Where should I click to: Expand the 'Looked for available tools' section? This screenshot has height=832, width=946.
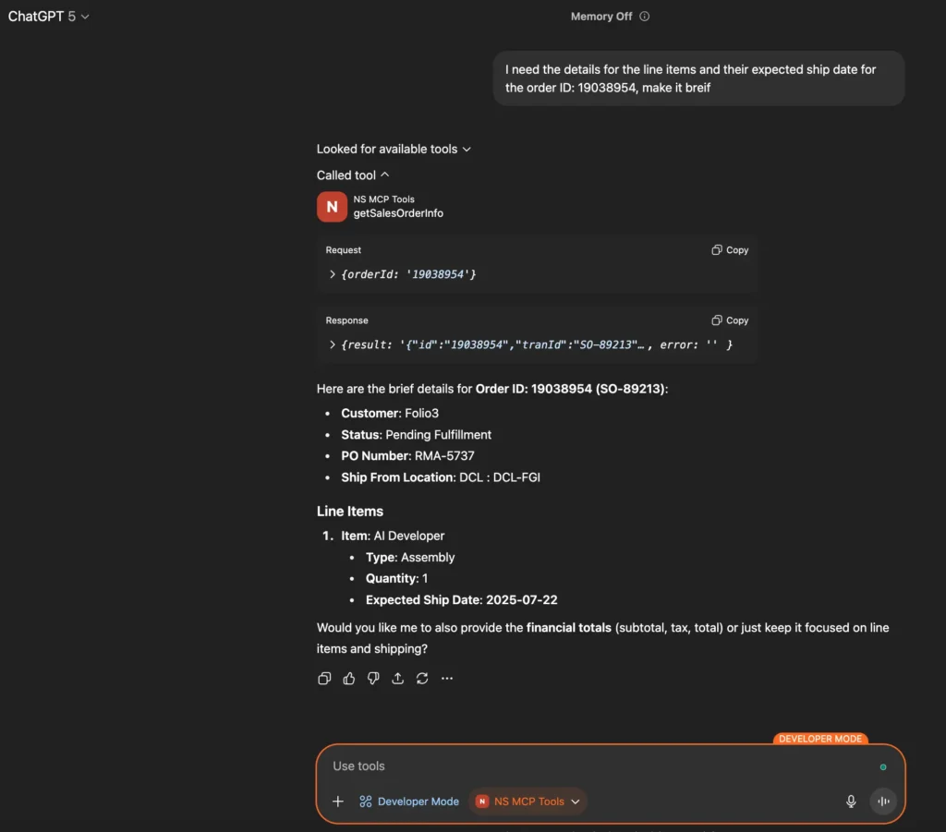pos(394,149)
